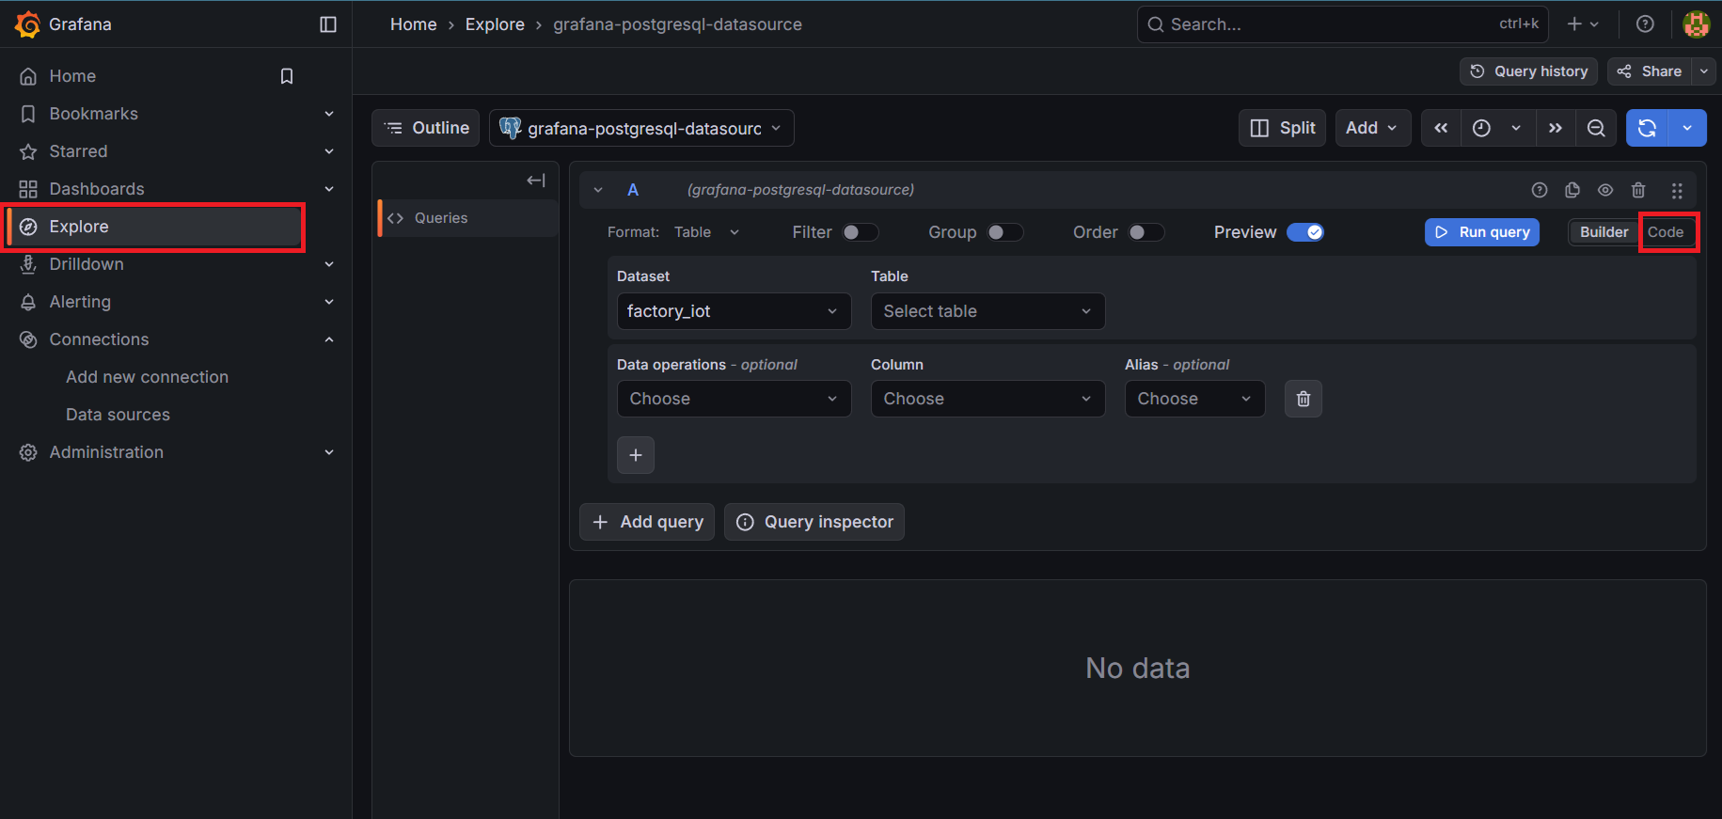Image resolution: width=1722 pixels, height=819 pixels.
Task: Open Add new connection page
Action: (147, 377)
